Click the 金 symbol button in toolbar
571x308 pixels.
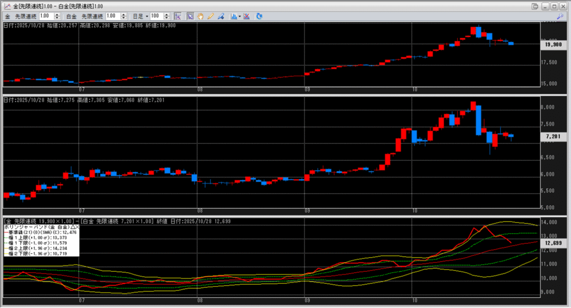[x=7, y=16]
